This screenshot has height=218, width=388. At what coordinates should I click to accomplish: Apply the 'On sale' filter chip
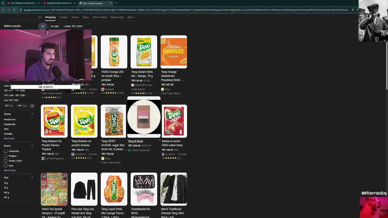click(55, 26)
